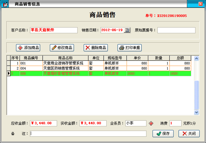Click the 关闭 button
Screen dimensions: 206x143
tap(189, 134)
